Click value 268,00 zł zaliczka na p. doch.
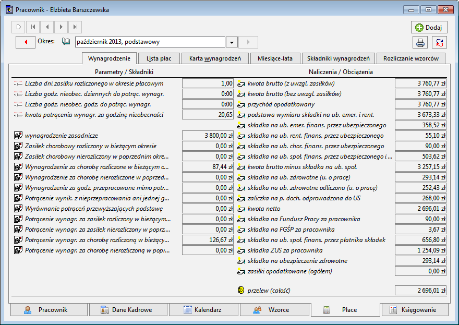Image resolution: width=459 pixels, height=325 pixels. click(x=420, y=198)
